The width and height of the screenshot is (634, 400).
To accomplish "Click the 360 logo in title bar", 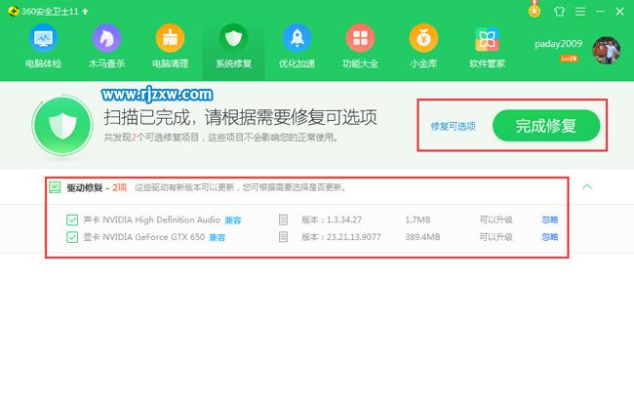I will click(14, 12).
